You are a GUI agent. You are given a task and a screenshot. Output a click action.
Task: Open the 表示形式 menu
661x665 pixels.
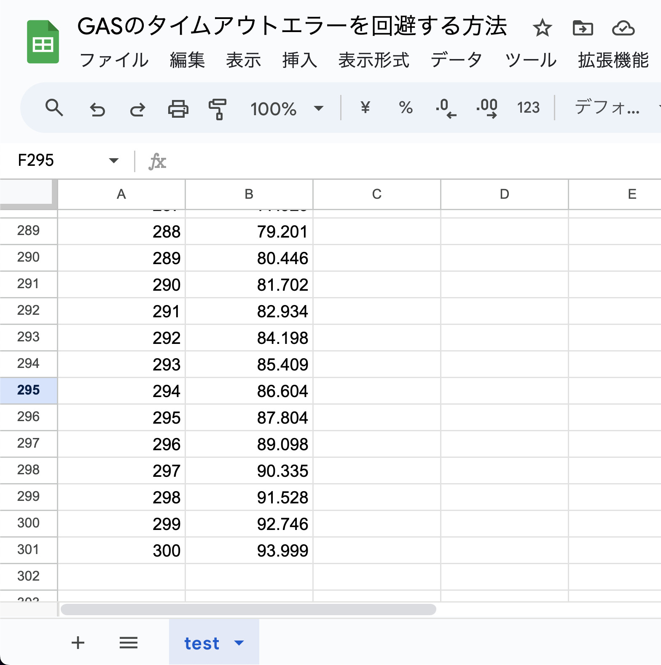point(374,60)
